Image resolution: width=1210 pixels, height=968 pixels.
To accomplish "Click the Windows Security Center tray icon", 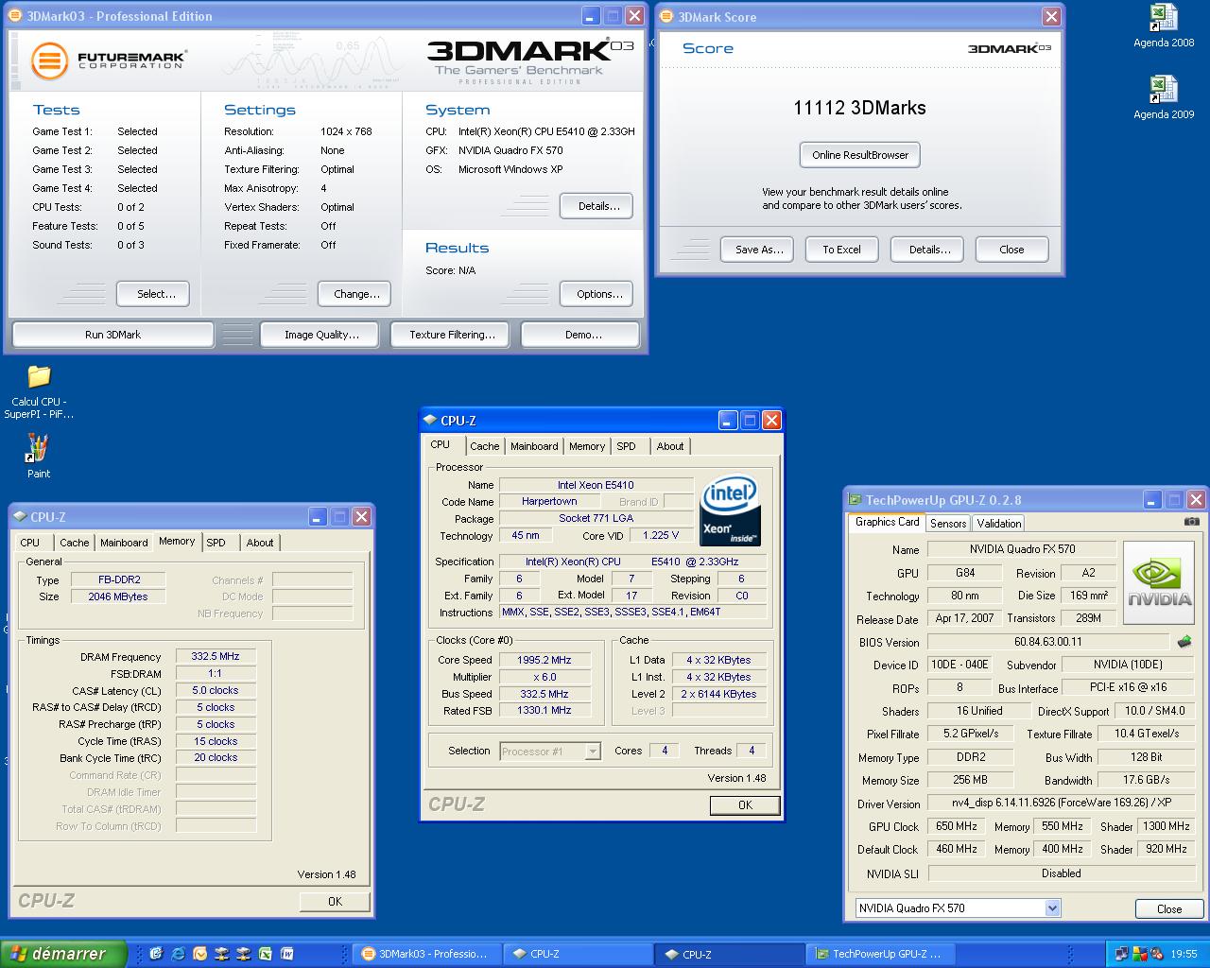I will [1139, 954].
